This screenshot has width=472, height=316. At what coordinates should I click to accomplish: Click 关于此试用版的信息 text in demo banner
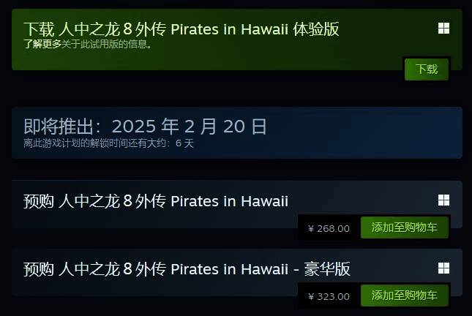(x=107, y=44)
